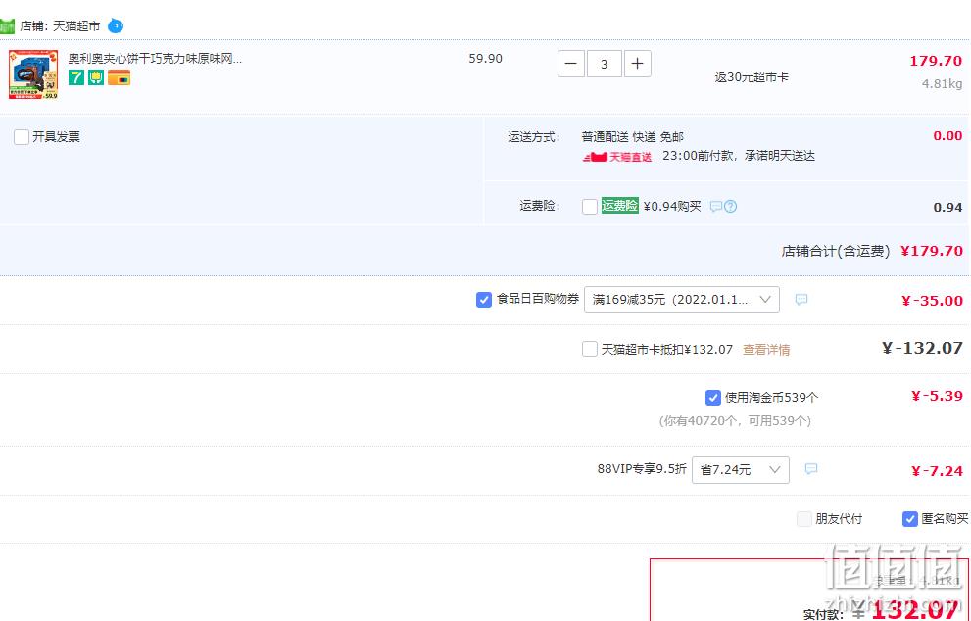
Task: Click the 4.81kg weight text in item row
Action: pos(942,83)
